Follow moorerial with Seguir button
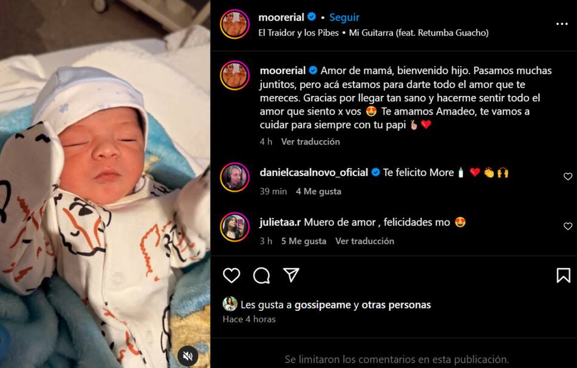 tap(344, 17)
